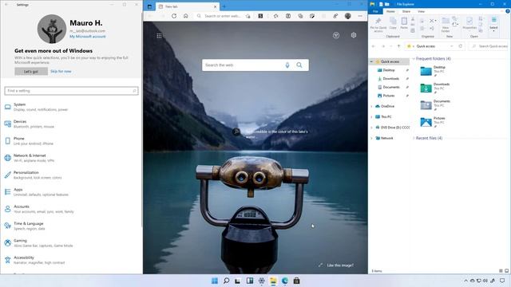The image size is (511, 287).
Task: Add a new tab in Edge
Action: tap(224, 6)
